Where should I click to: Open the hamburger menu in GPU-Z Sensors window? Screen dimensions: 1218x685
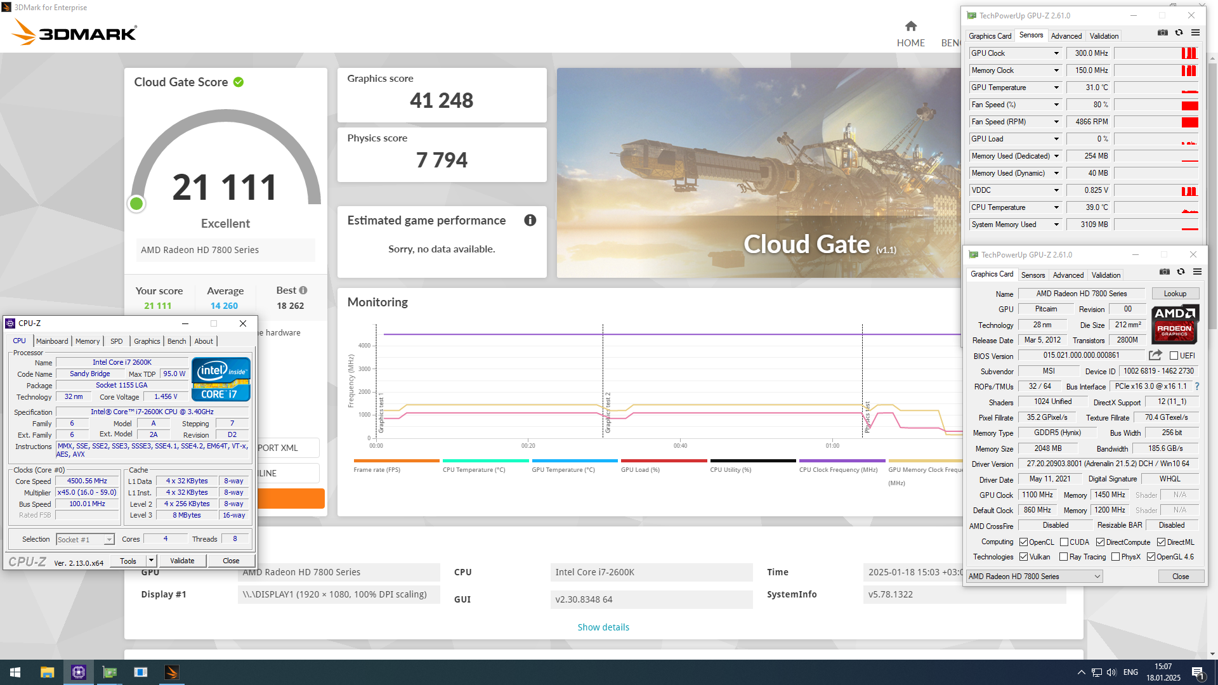click(1195, 32)
